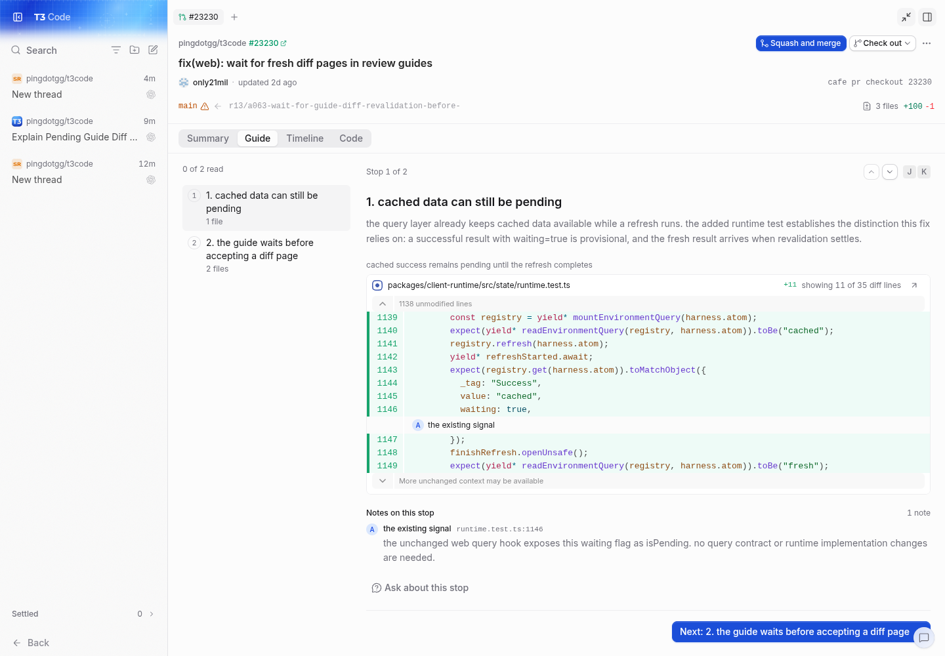Go to next stop with down chevron
This screenshot has height=656, width=945.
click(890, 172)
